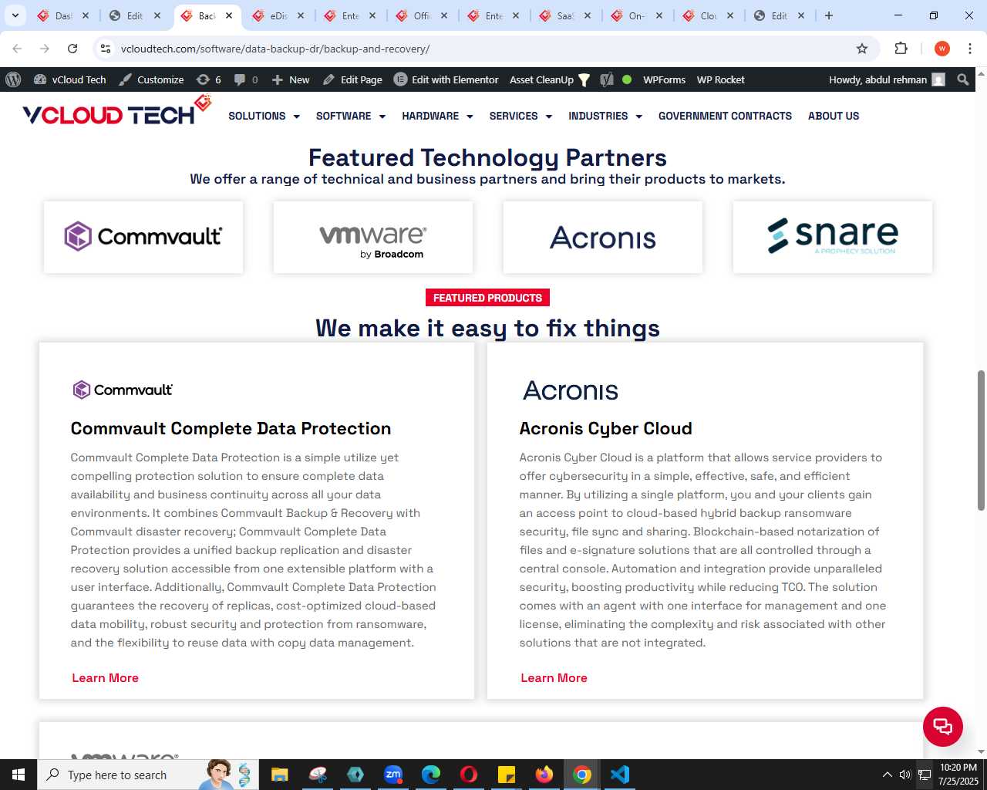Open the tab search dropdown arrow
This screenshot has width=987, height=790.
[15, 15]
